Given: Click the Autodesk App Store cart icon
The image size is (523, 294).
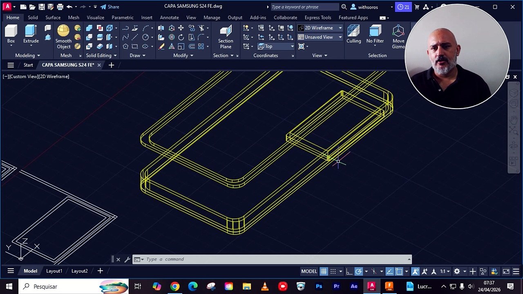Looking at the screenshot, I should coord(417,7).
